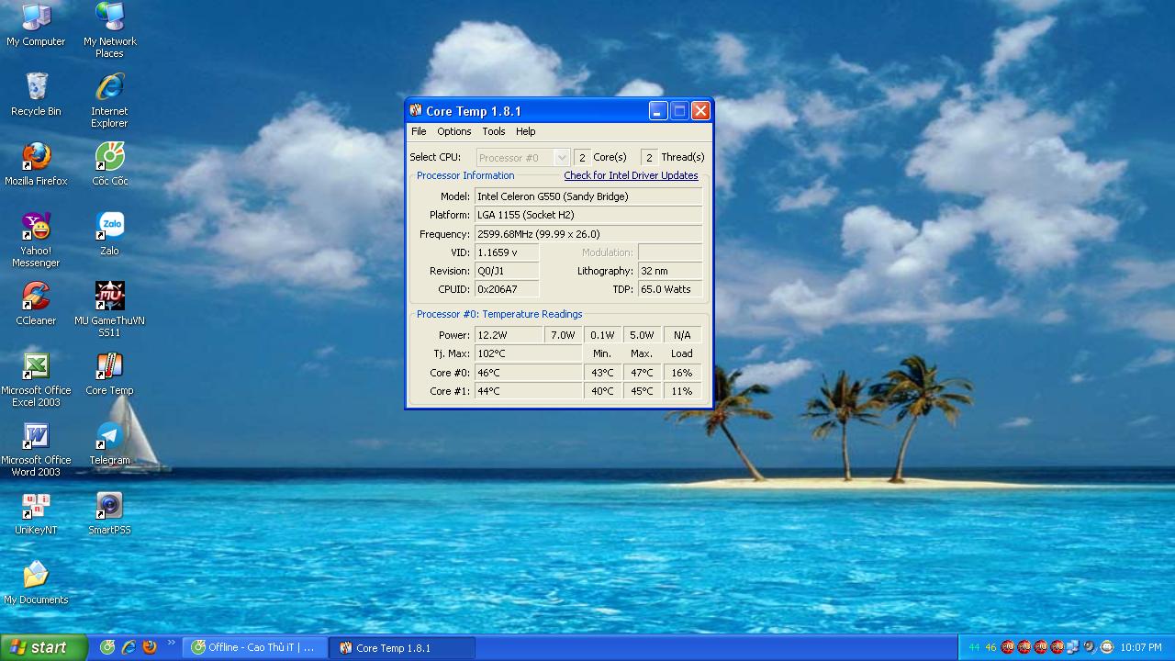Click the CPUID value 0x206A7
Image resolution: width=1175 pixels, height=661 pixels.
pyautogui.click(x=507, y=289)
